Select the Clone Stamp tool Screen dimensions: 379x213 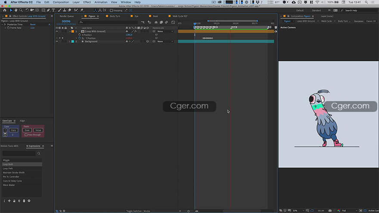[x=65, y=10]
